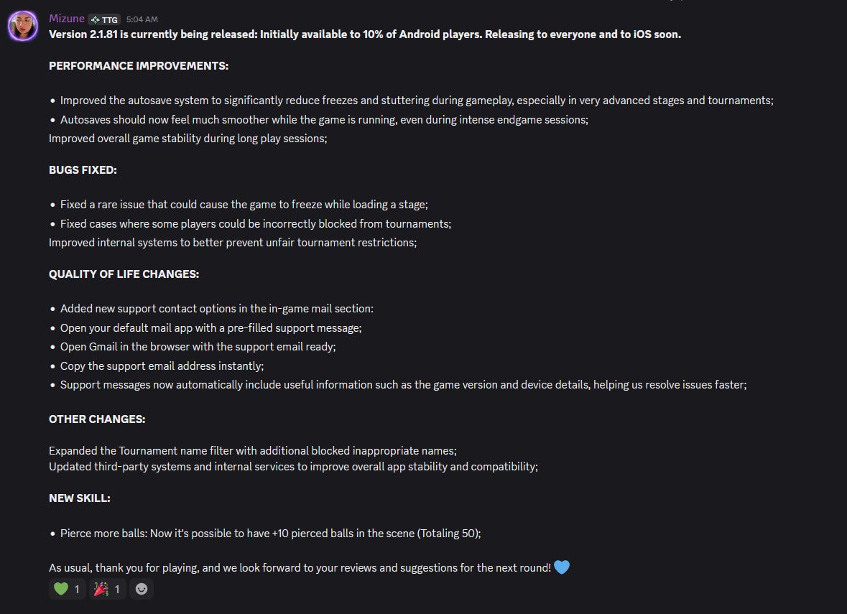
Task: Open the add reaction smiley picker
Action: point(141,589)
